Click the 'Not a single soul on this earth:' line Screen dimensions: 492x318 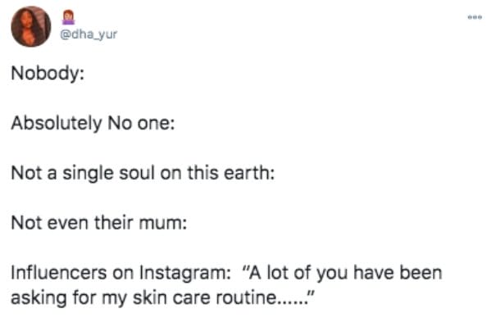coord(143,173)
